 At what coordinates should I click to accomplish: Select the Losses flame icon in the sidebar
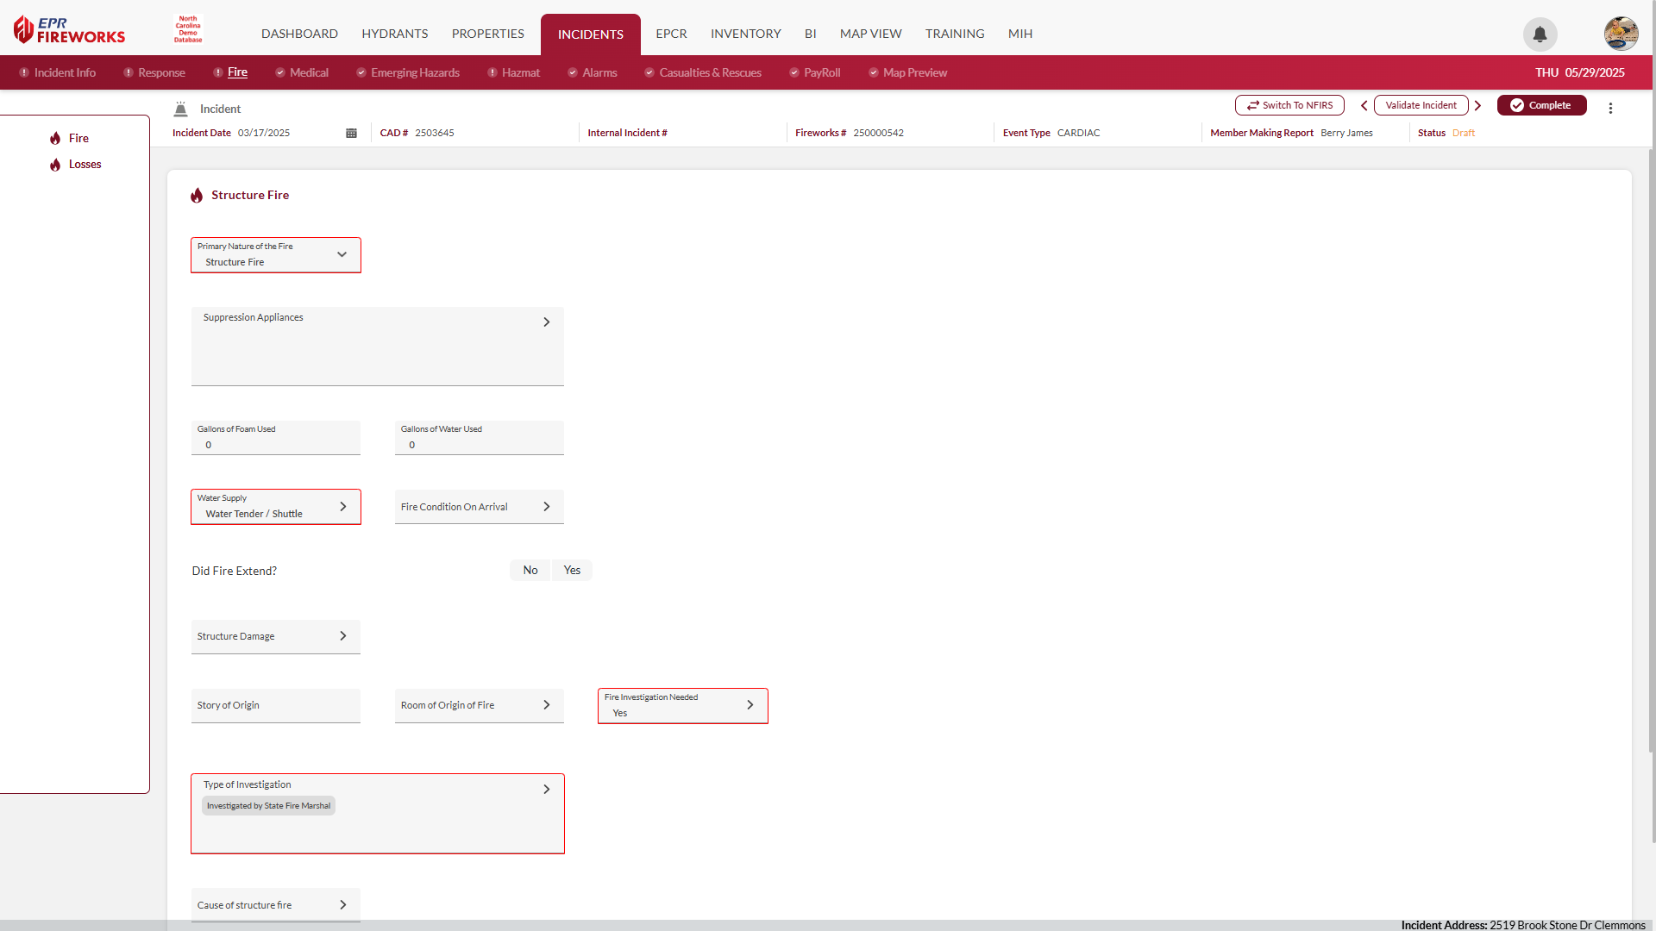pyautogui.click(x=55, y=165)
